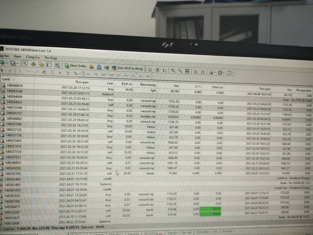Sort by the Loai column header
The image size is (313, 235).
(102, 83)
